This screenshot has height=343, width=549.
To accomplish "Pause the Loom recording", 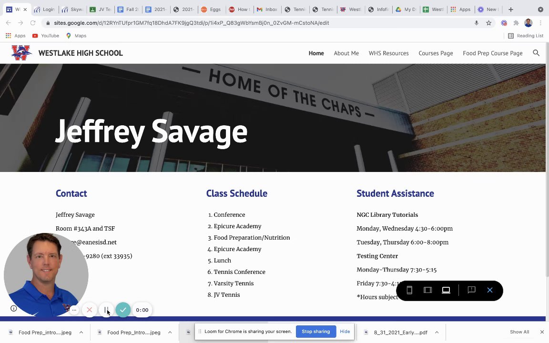I will coord(106,310).
